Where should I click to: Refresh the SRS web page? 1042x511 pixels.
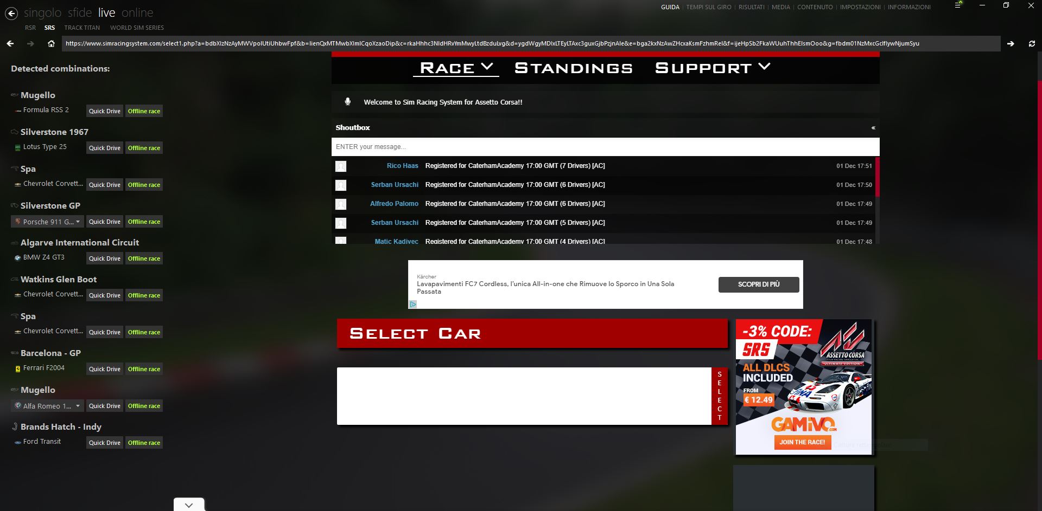click(x=1032, y=43)
